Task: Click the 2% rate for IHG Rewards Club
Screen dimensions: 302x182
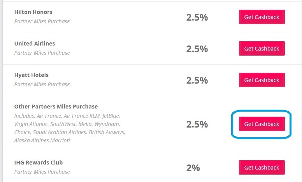Action: point(193,168)
